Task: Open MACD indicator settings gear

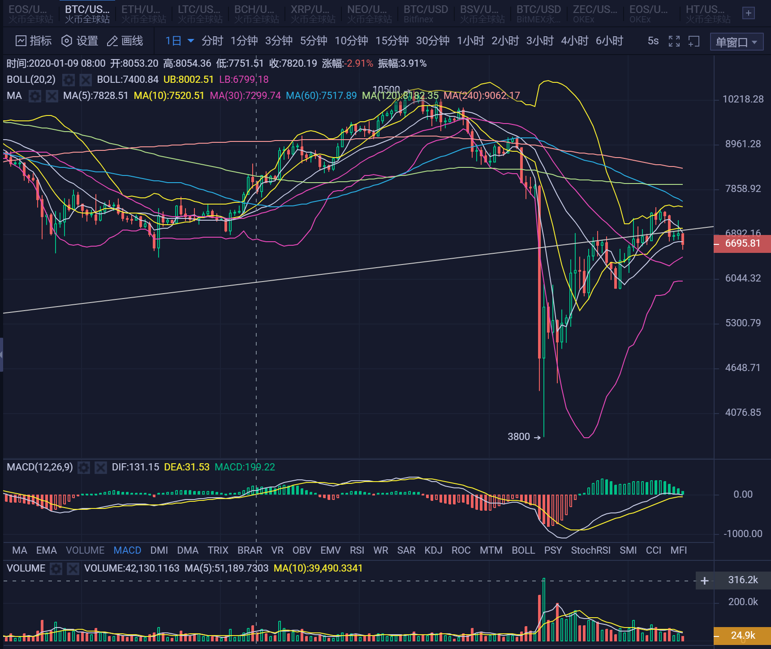Action: point(84,467)
